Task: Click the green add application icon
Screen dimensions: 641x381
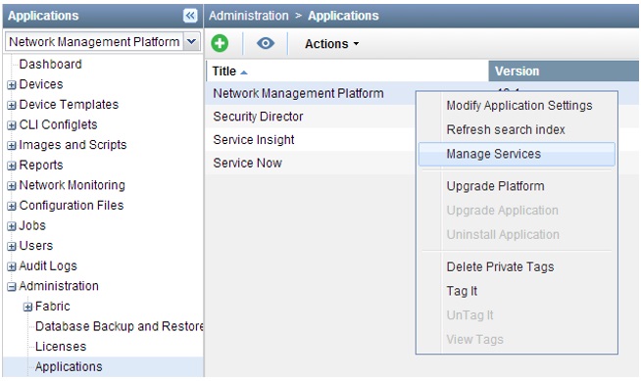Action: pos(220,43)
